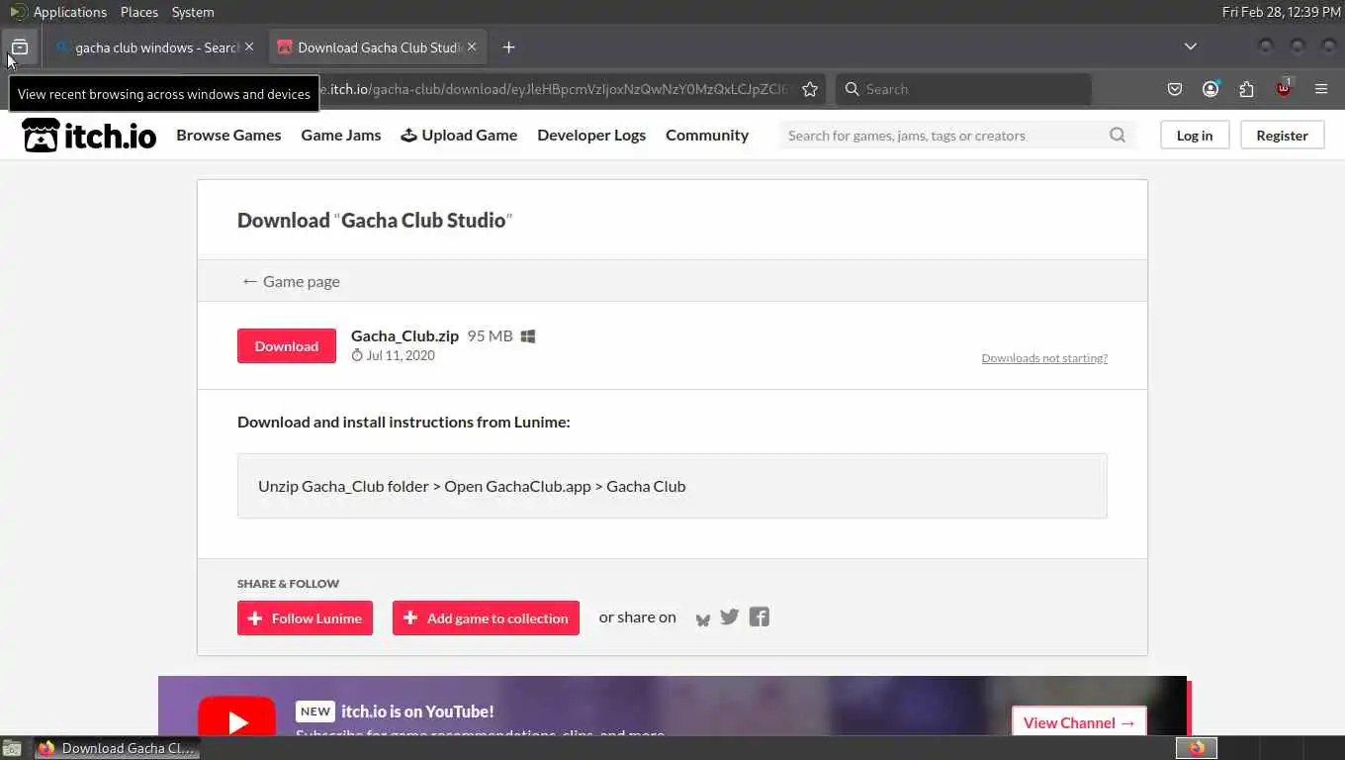This screenshot has width=1345, height=760.
Task: Click Add game to collection button
Action: [x=486, y=617]
